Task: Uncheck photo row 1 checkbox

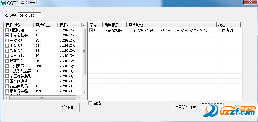Action: coord(91,30)
